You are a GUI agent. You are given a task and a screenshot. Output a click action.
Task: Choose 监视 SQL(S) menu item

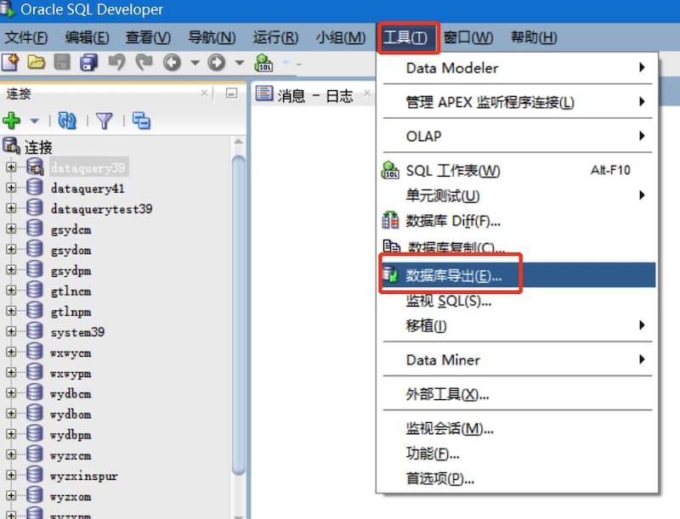coord(517,300)
